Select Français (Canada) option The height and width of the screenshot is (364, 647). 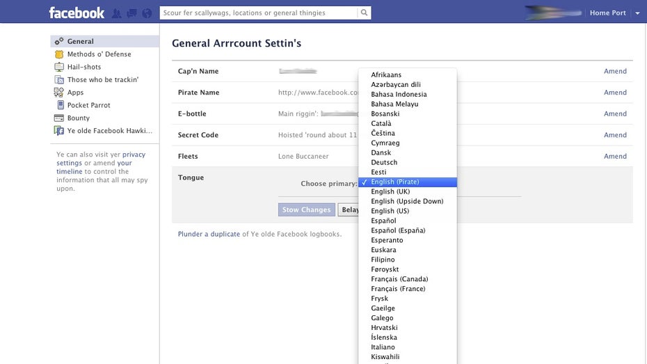pos(408,279)
